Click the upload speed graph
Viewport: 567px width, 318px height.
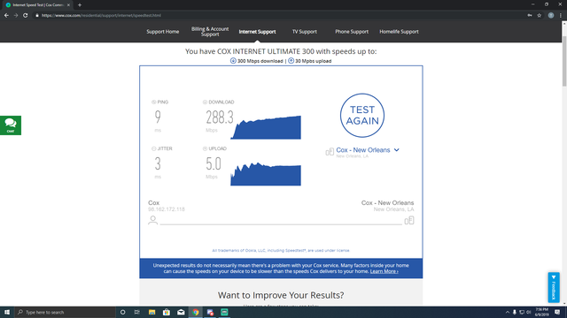coord(266,174)
